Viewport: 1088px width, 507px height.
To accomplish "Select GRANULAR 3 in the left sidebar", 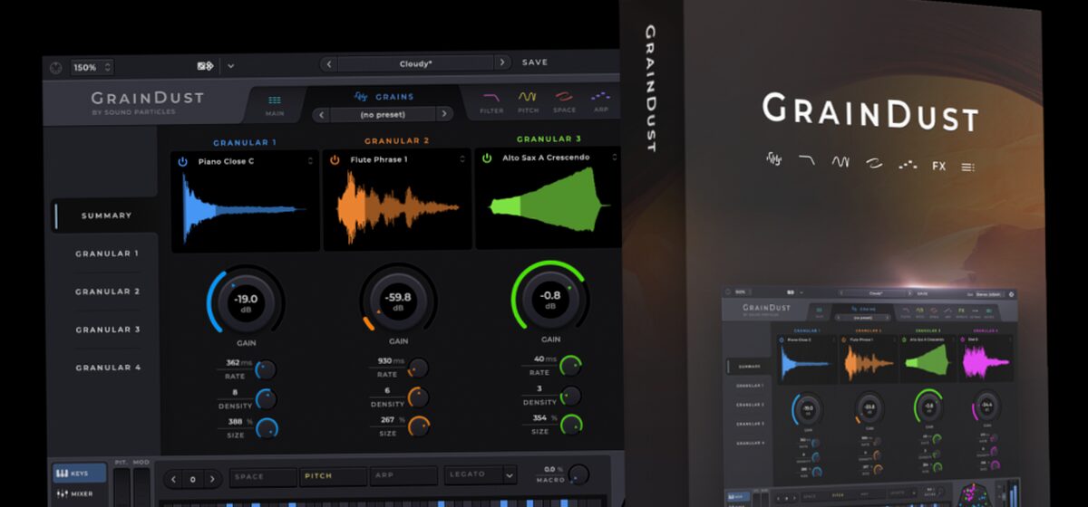I will point(106,330).
